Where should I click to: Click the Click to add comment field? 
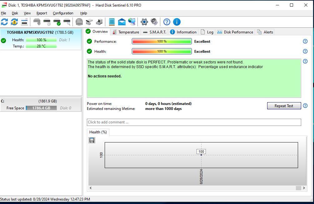click(x=194, y=122)
